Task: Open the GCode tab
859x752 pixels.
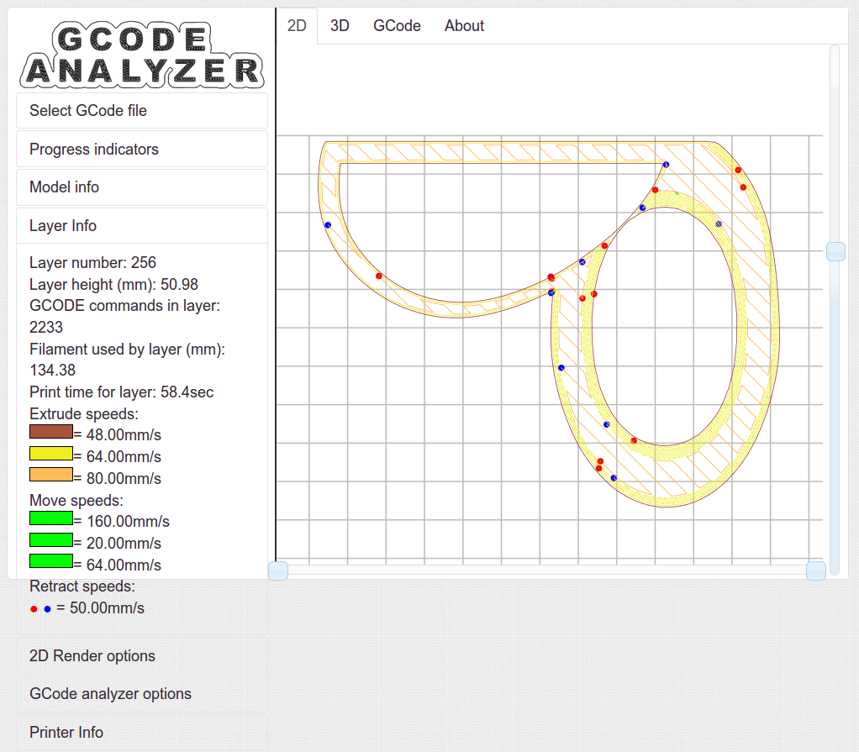Action: pyautogui.click(x=397, y=25)
